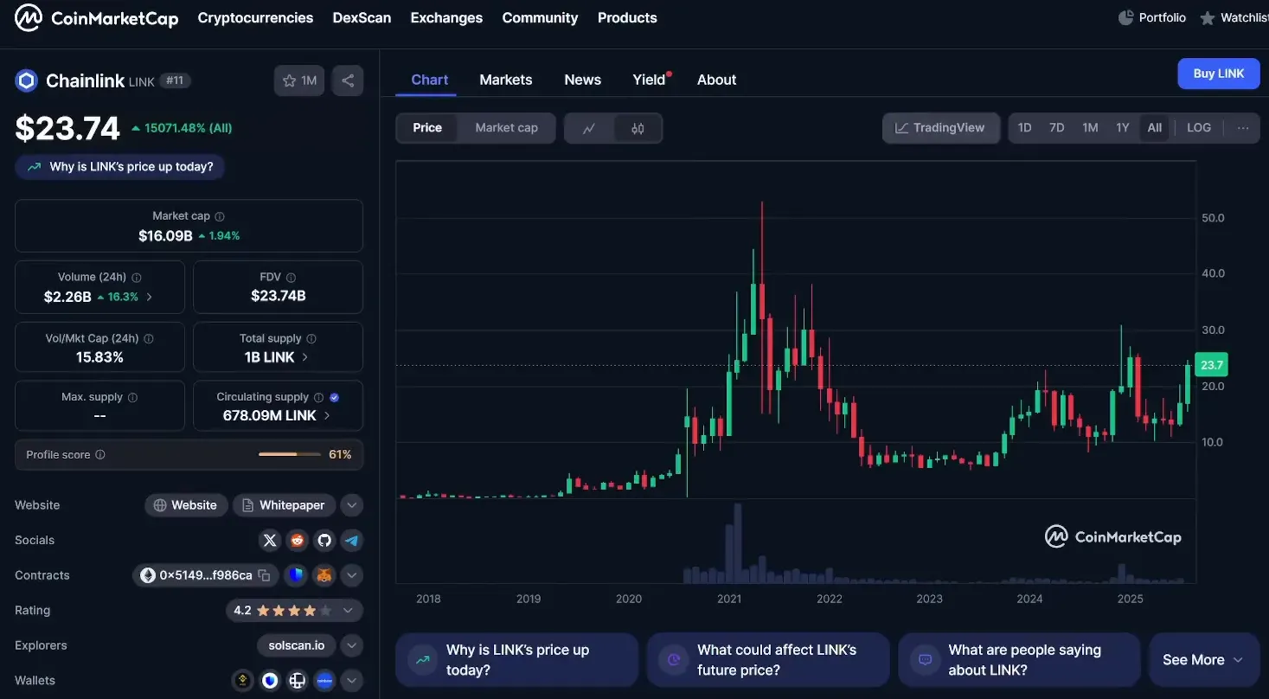
Task: Click the Profile score 61% progress bar
Action: click(x=290, y=455)
